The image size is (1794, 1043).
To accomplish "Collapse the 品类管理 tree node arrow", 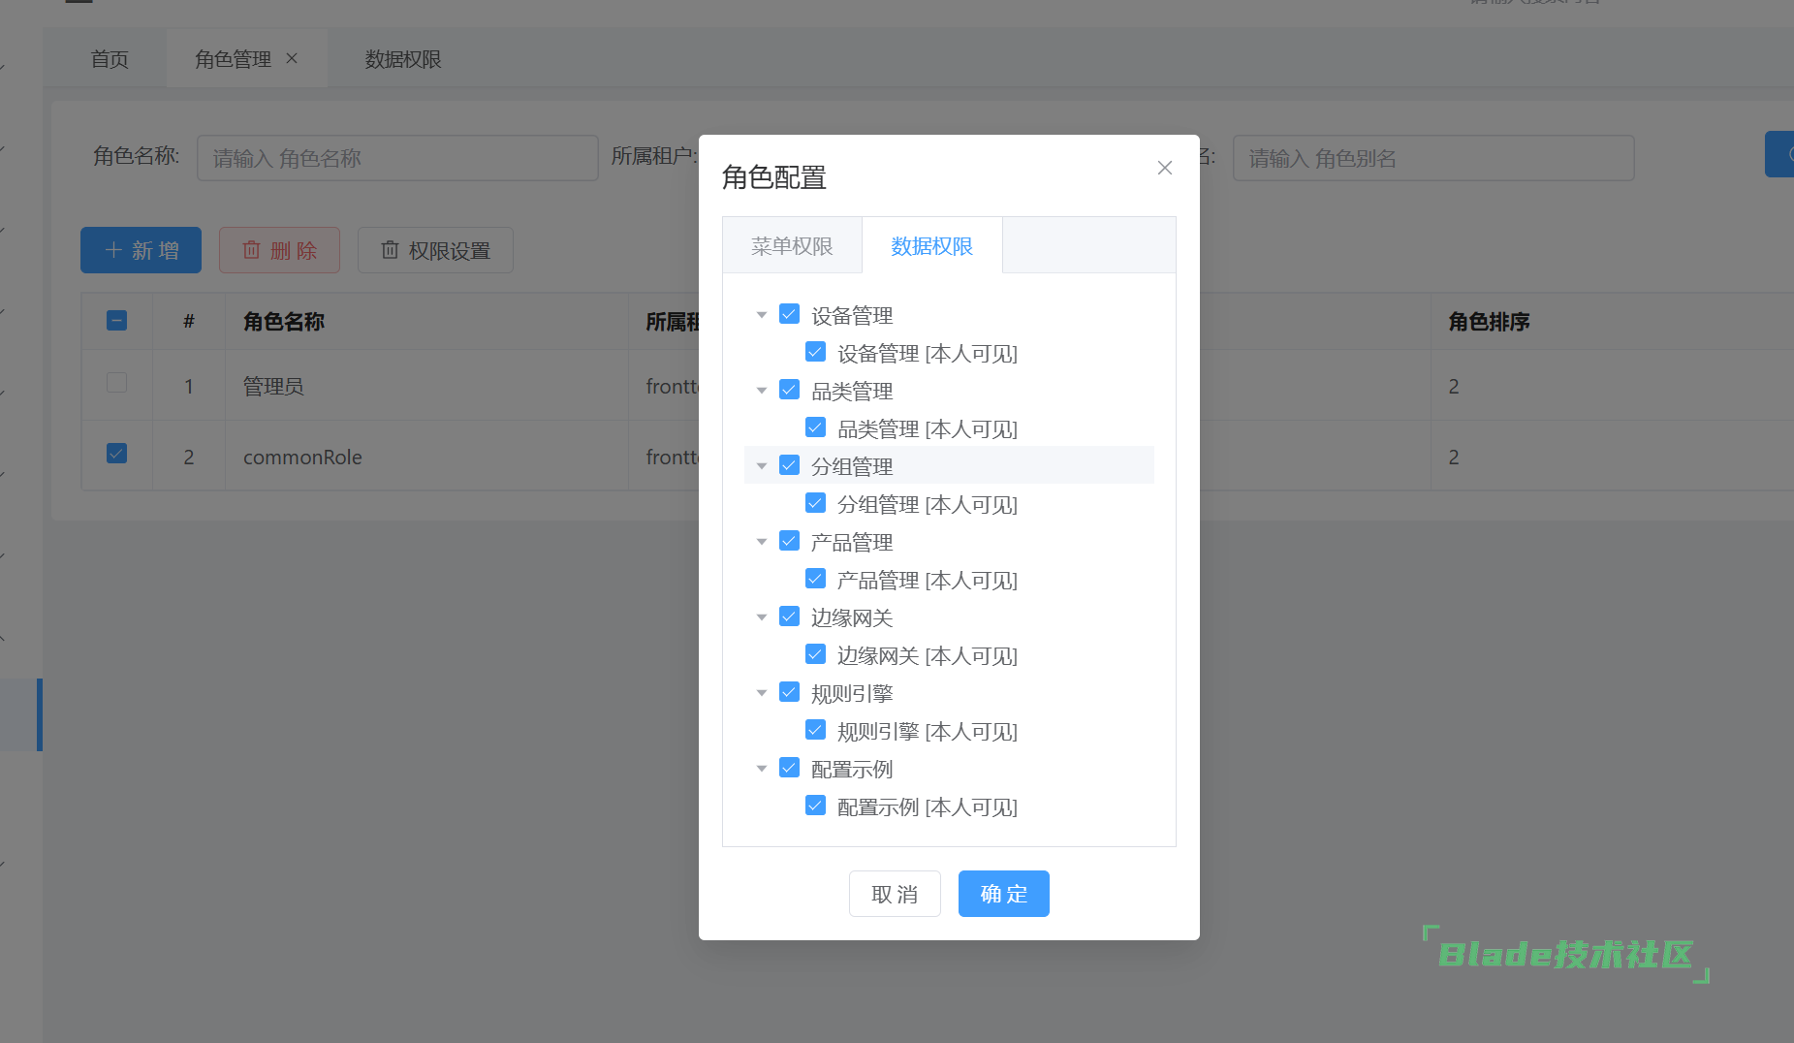I will [762, 391].
